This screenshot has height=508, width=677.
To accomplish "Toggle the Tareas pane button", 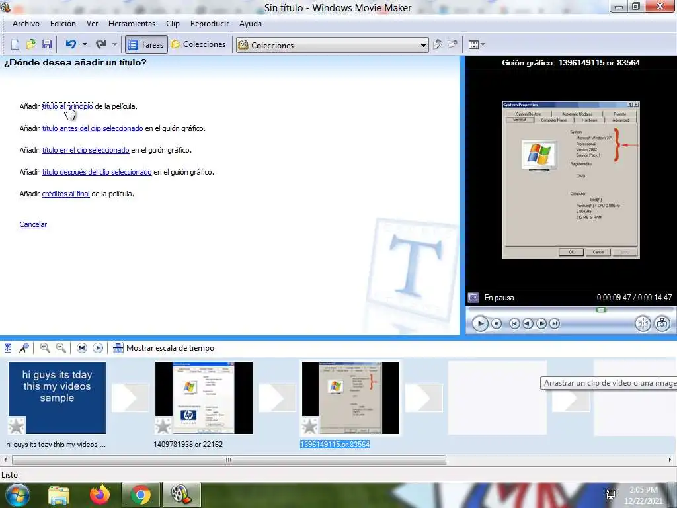I will [x=146, y=44].
